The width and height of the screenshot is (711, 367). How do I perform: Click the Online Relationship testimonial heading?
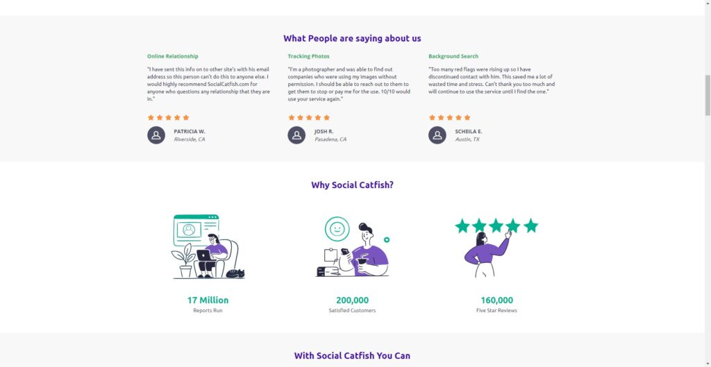(x=173, y=56)
